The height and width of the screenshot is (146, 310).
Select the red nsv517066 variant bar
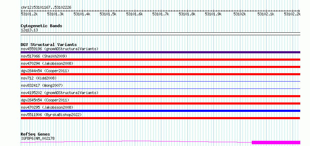(x=160, y=60)
